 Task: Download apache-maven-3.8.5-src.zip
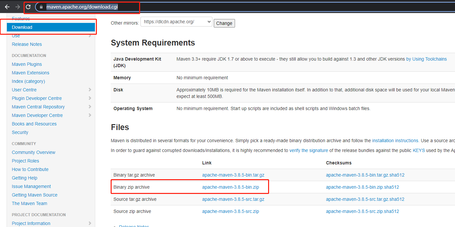tap(230, 211)
